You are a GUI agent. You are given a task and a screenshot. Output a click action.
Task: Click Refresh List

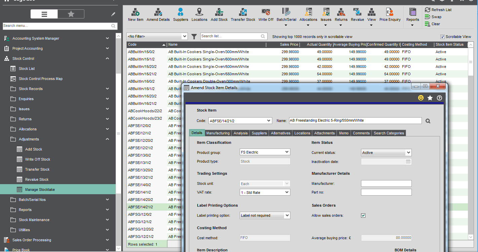(x=438, y=10)
